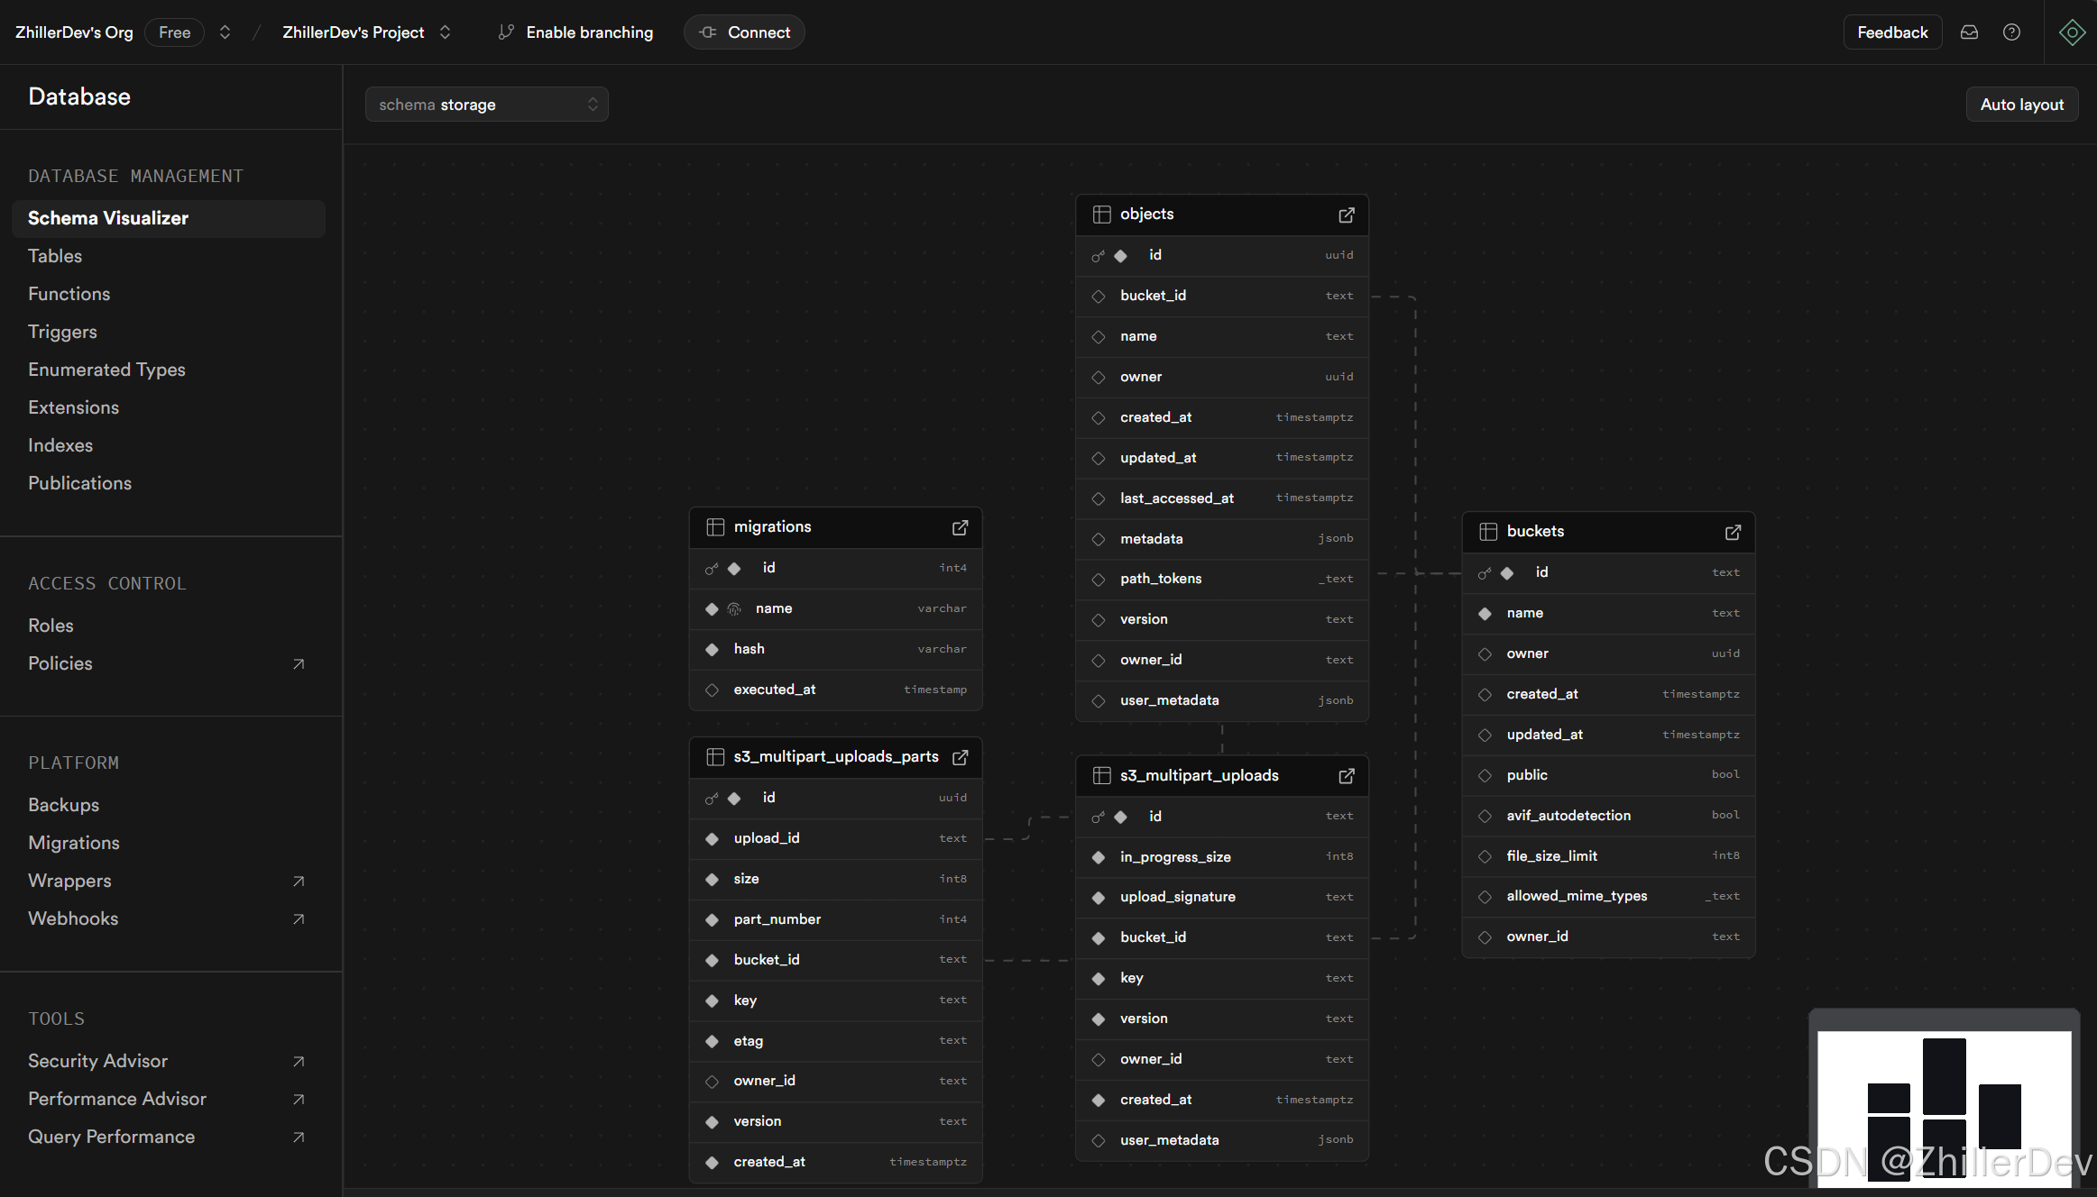Image resolution: width=2097 pixels, height=1197 pixels.
Task: Open the schema storage dropdown
Action: click(486, 105)
